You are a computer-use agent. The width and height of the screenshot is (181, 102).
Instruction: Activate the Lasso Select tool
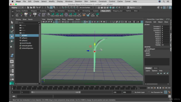click(12, 27)
